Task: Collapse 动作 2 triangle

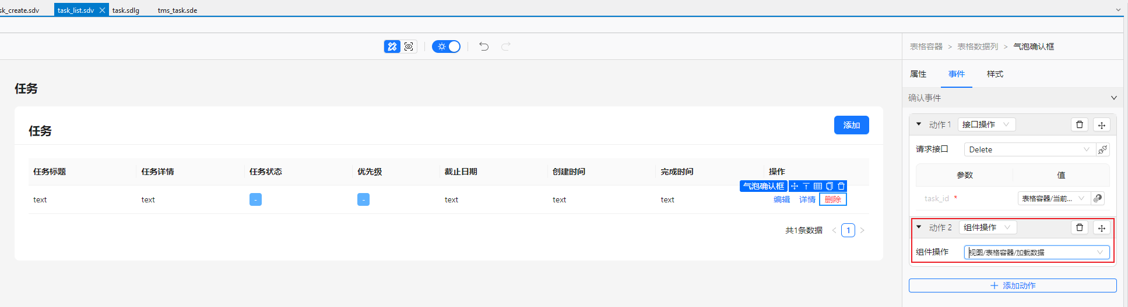Action: coord(919,227)
